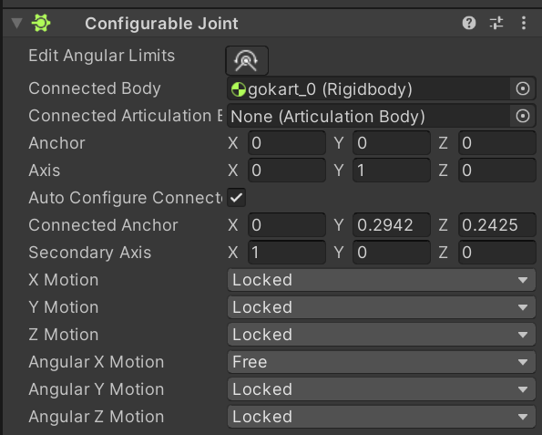Open object picker for Connected Articulation Body
The width and height of the screenshot is (542, 435).
523,116
